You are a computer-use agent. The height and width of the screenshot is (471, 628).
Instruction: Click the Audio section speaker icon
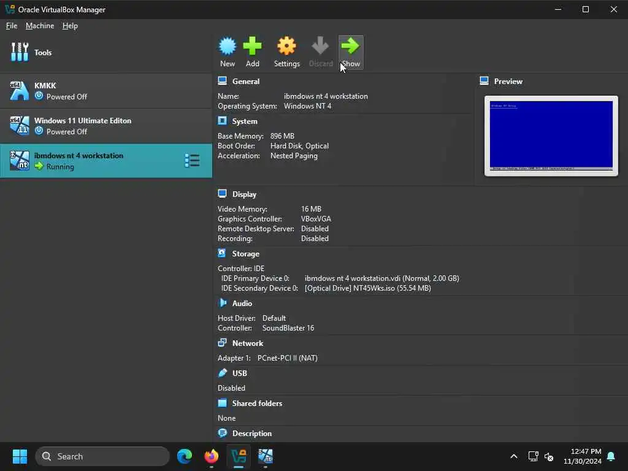pyautogui.click(x=222, y=303)
